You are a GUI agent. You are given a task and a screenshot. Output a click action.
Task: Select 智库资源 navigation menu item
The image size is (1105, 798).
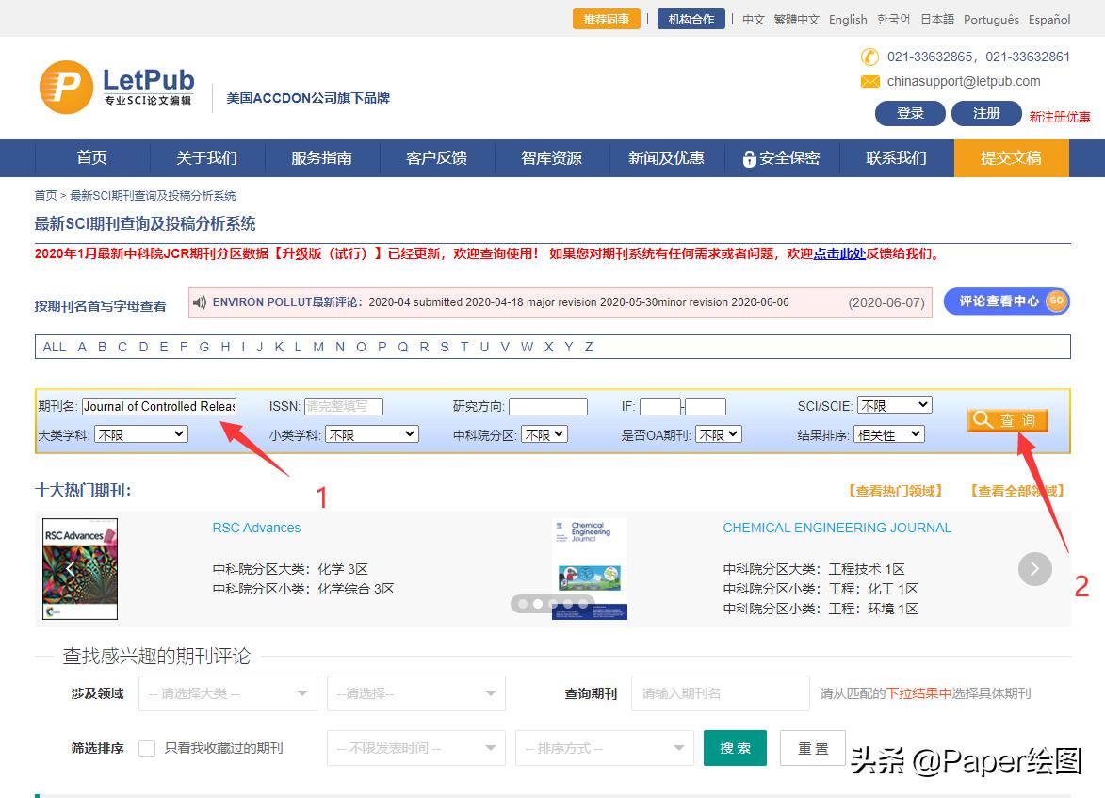point(551,158)
